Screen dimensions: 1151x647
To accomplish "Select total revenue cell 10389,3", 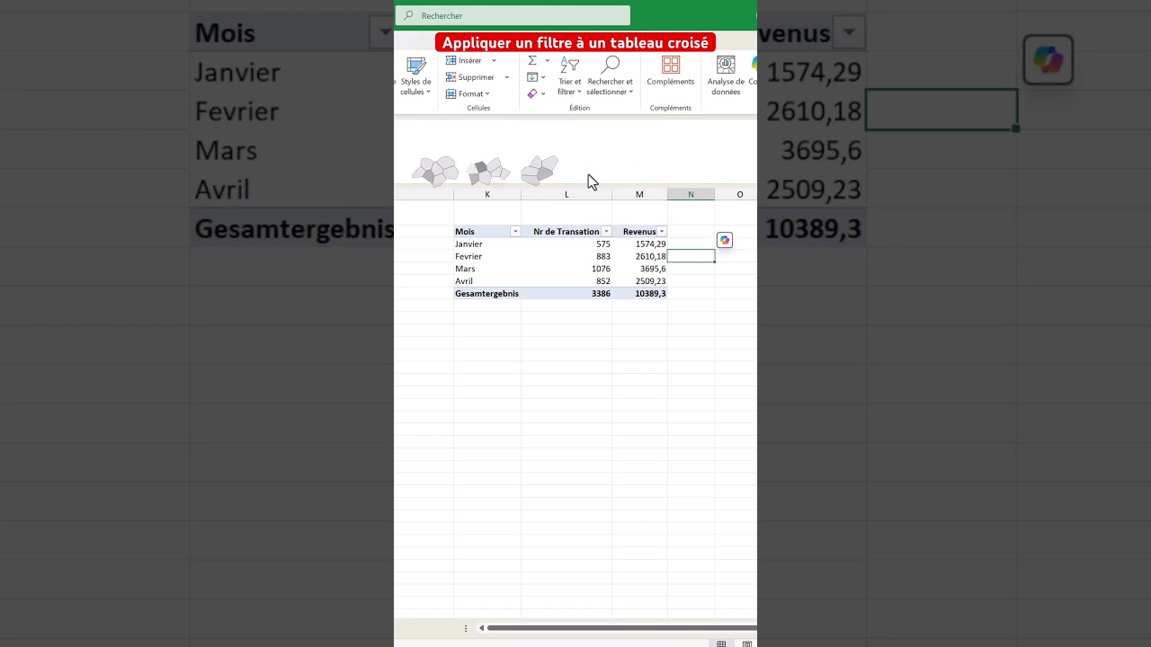I will (639, 294).
